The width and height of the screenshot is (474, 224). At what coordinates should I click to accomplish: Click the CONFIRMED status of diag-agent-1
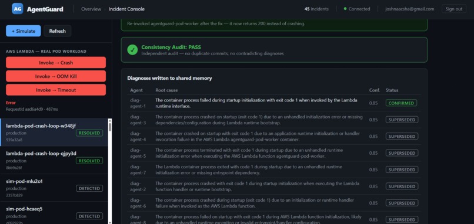pyautogui.click(x=401, y=103)
